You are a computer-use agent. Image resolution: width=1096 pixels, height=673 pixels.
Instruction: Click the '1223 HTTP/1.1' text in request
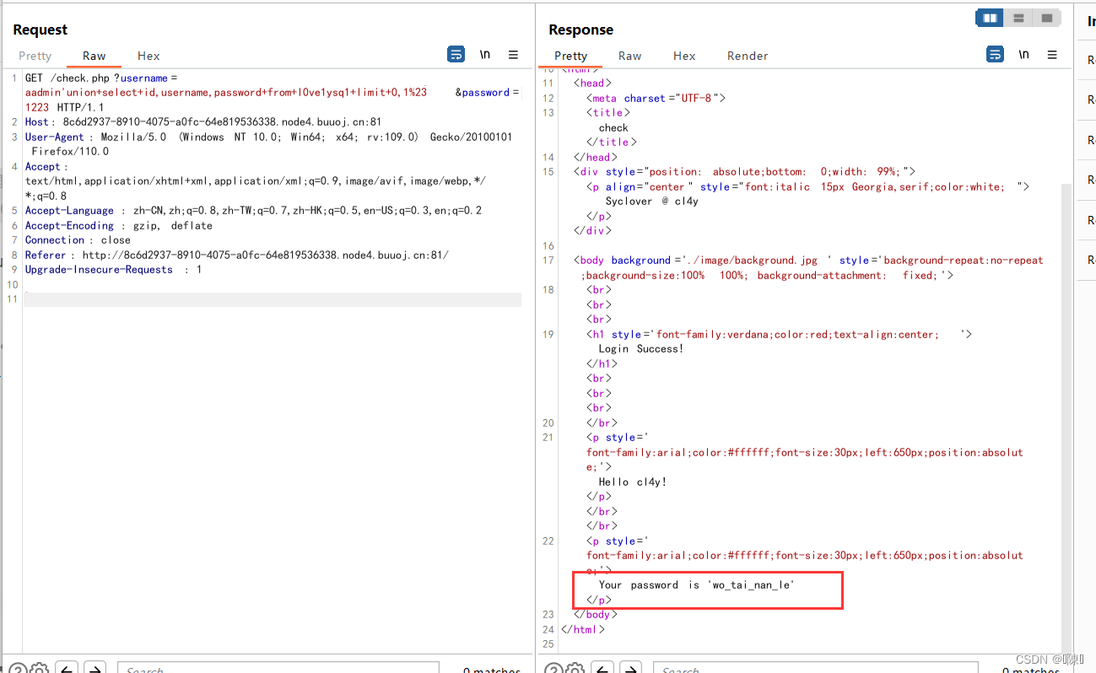65,108
